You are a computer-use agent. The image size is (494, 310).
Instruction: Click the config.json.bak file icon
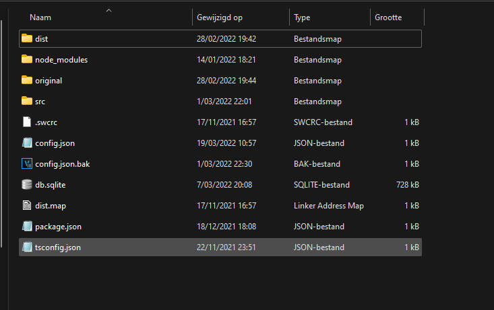coord(27,164)
